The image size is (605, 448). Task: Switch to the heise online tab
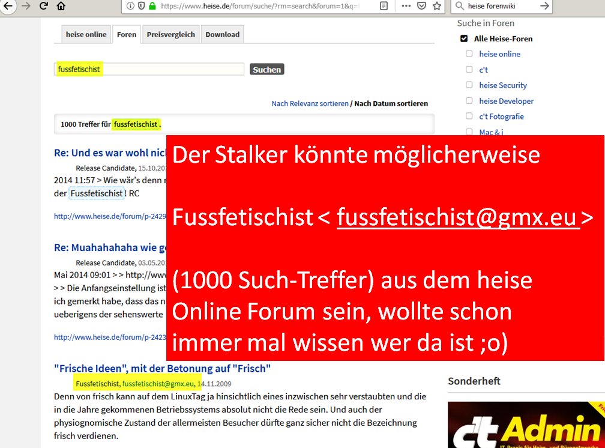(86, 34)
